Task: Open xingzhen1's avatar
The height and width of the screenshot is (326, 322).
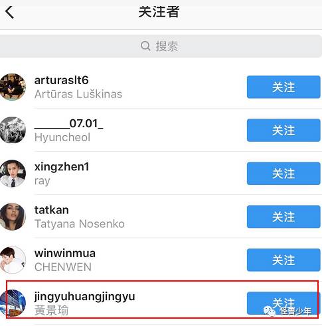Action: pyautogui.click(x=13, y=174)
